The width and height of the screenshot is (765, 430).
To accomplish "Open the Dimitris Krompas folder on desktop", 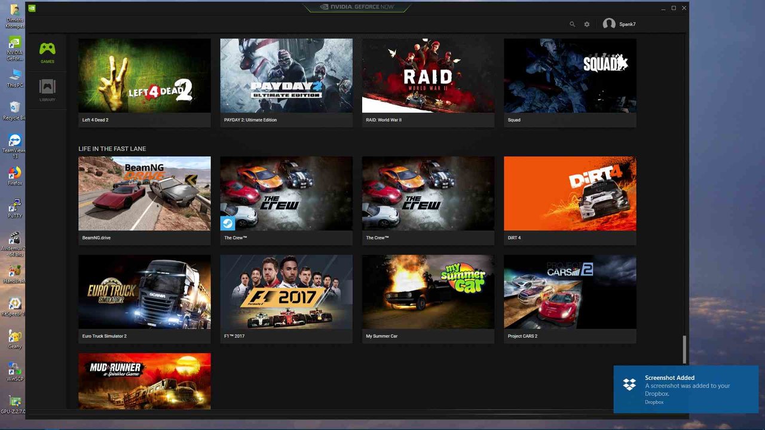I will (15, 17).
